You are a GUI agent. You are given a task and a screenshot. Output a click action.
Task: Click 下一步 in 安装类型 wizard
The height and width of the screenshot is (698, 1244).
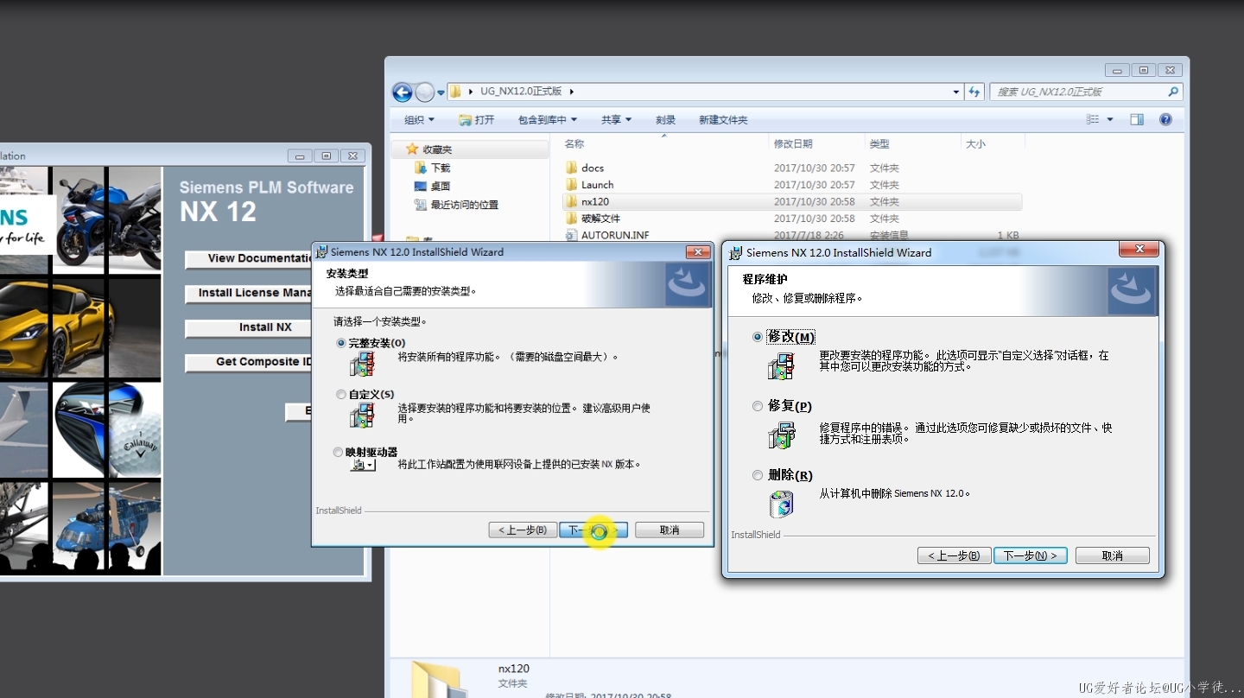point(593,530)
